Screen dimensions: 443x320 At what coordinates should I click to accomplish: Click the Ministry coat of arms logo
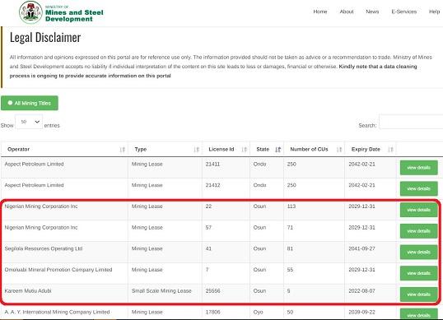coord(30,12)
